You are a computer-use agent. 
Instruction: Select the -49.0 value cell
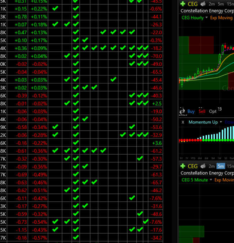tap(156, 64)
